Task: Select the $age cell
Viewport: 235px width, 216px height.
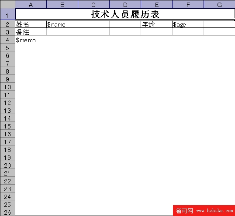Action: tap(188, 24)
